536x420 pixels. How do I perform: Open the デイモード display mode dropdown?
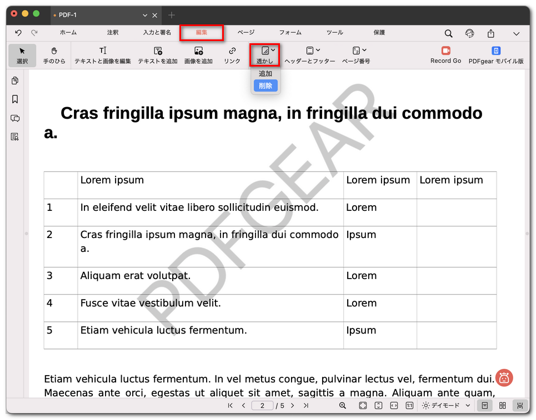446,406
